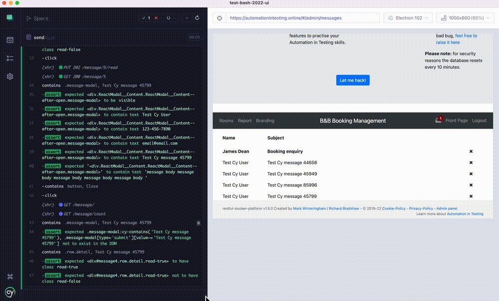The image size is (499, 301).
Task: Follow the Mark Winteringham footer link
Action: [x=309, y=209]
